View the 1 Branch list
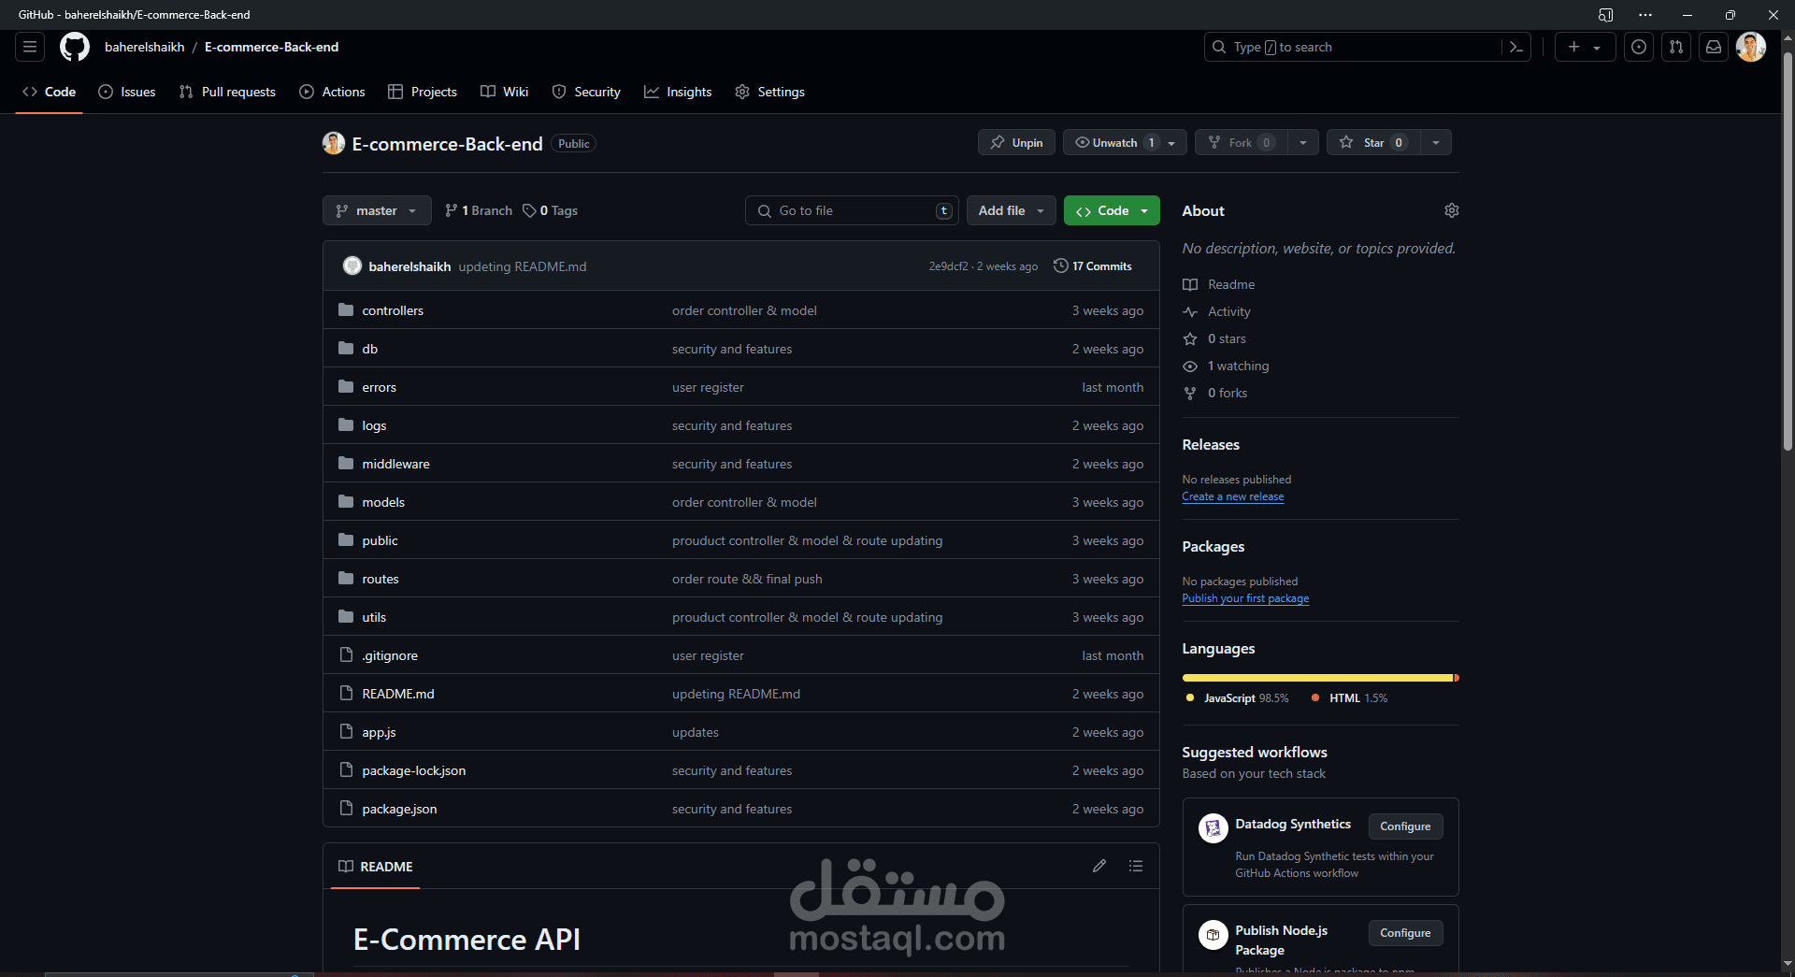The image size is (1795, 977). click(x=479, y=210)
